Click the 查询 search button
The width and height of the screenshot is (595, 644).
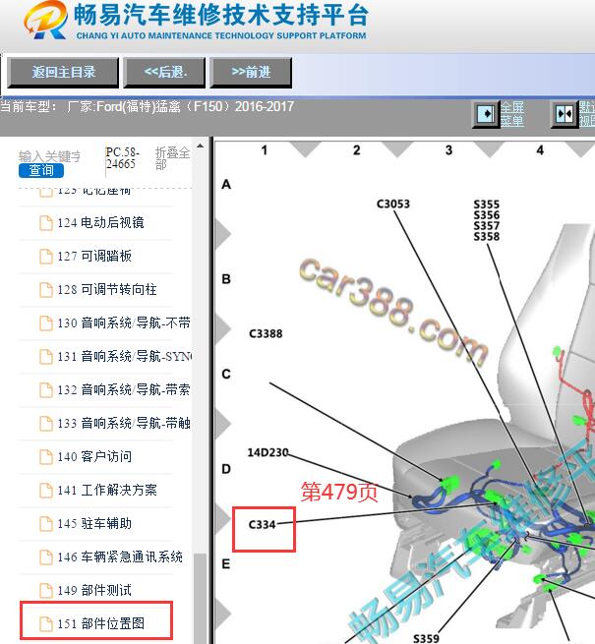pyautogui.click(x=41, y=170)
